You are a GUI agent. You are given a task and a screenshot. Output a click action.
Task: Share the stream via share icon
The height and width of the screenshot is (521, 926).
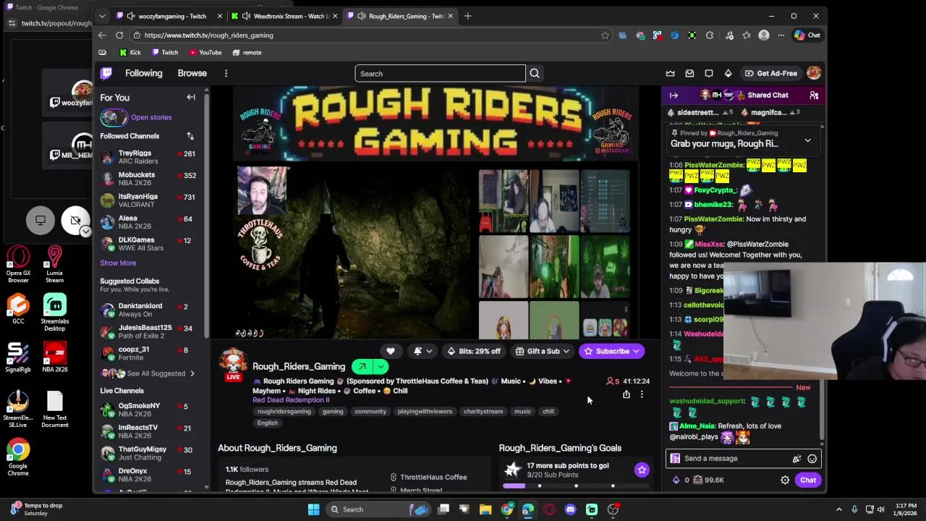tap(626, 394)
